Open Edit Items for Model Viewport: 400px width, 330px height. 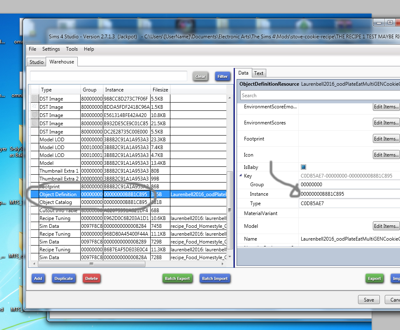[386, 226]
